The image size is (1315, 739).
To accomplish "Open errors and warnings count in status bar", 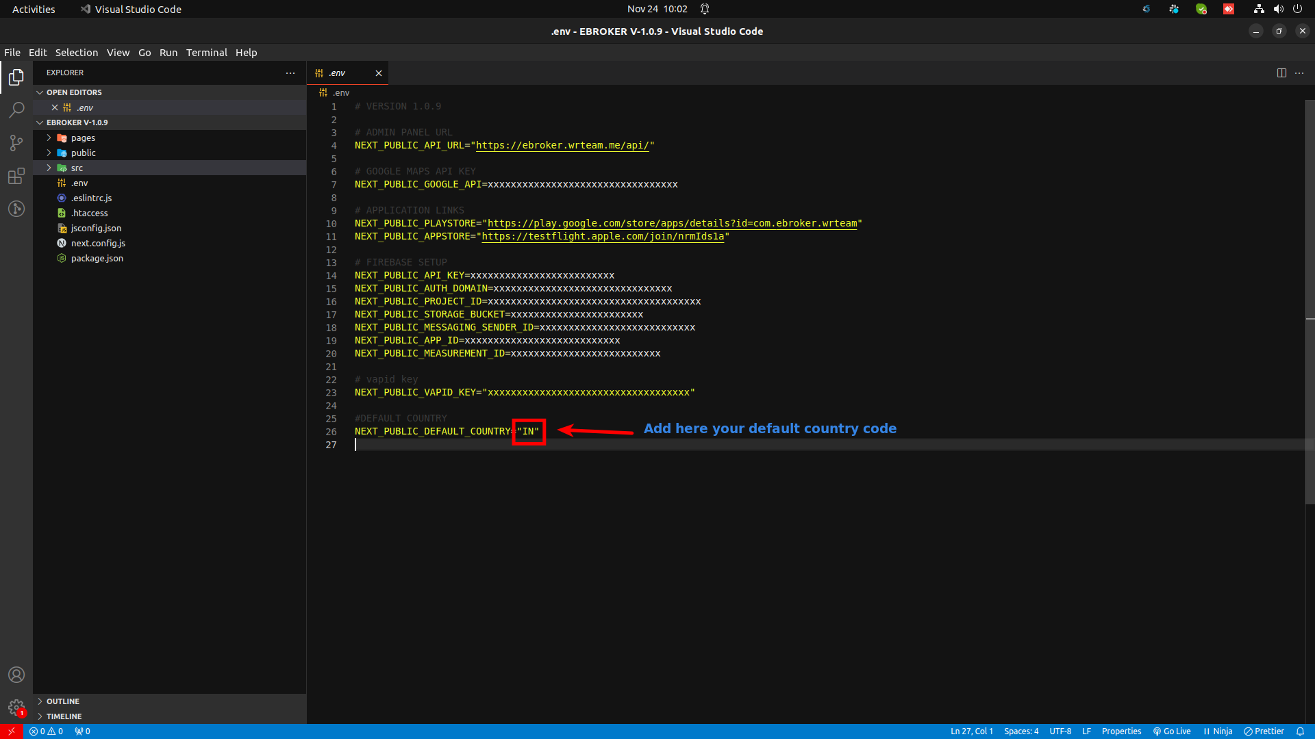I will 46,731.
